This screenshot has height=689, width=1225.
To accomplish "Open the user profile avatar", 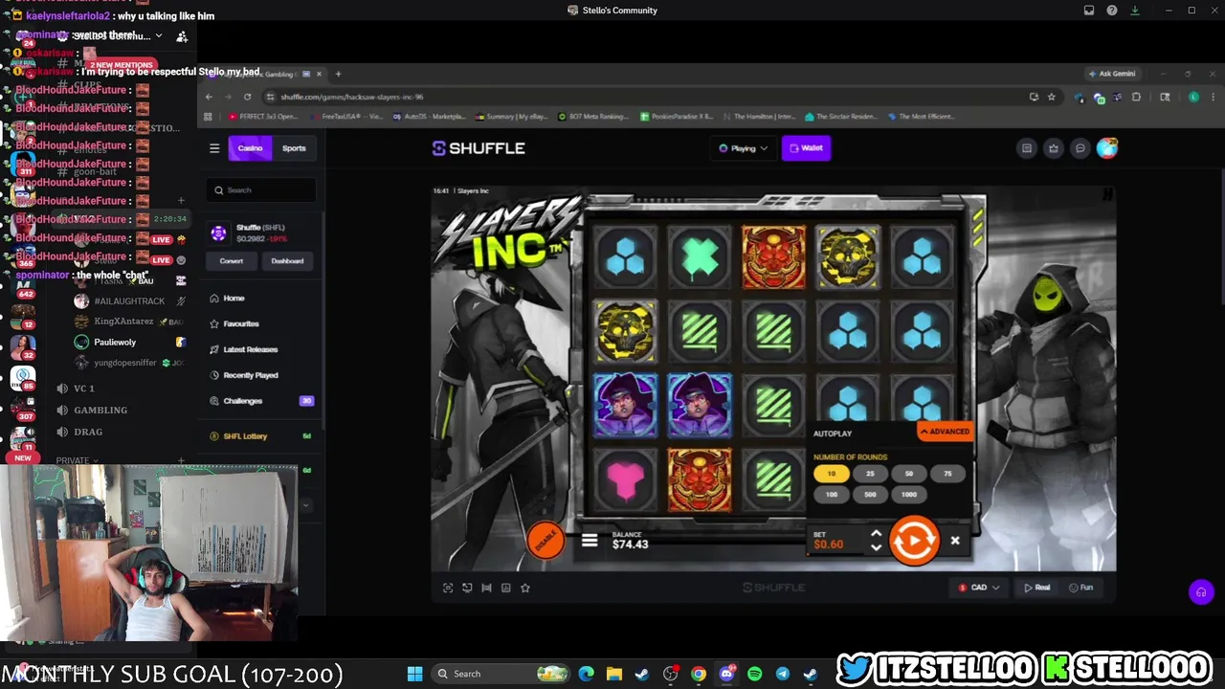I will coord(1107,148).
